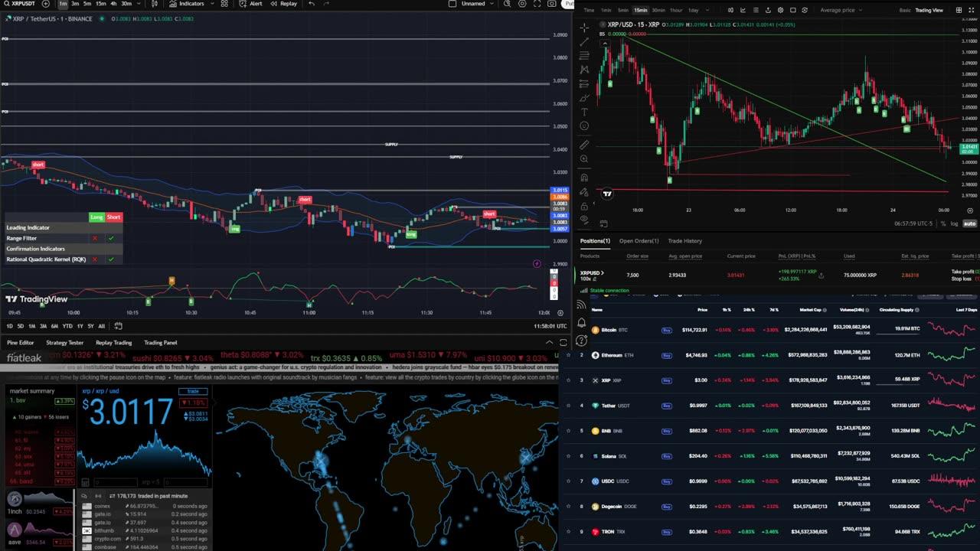Redo the chart action
Viewport: 980px width, 551px height.
[327, 4]
